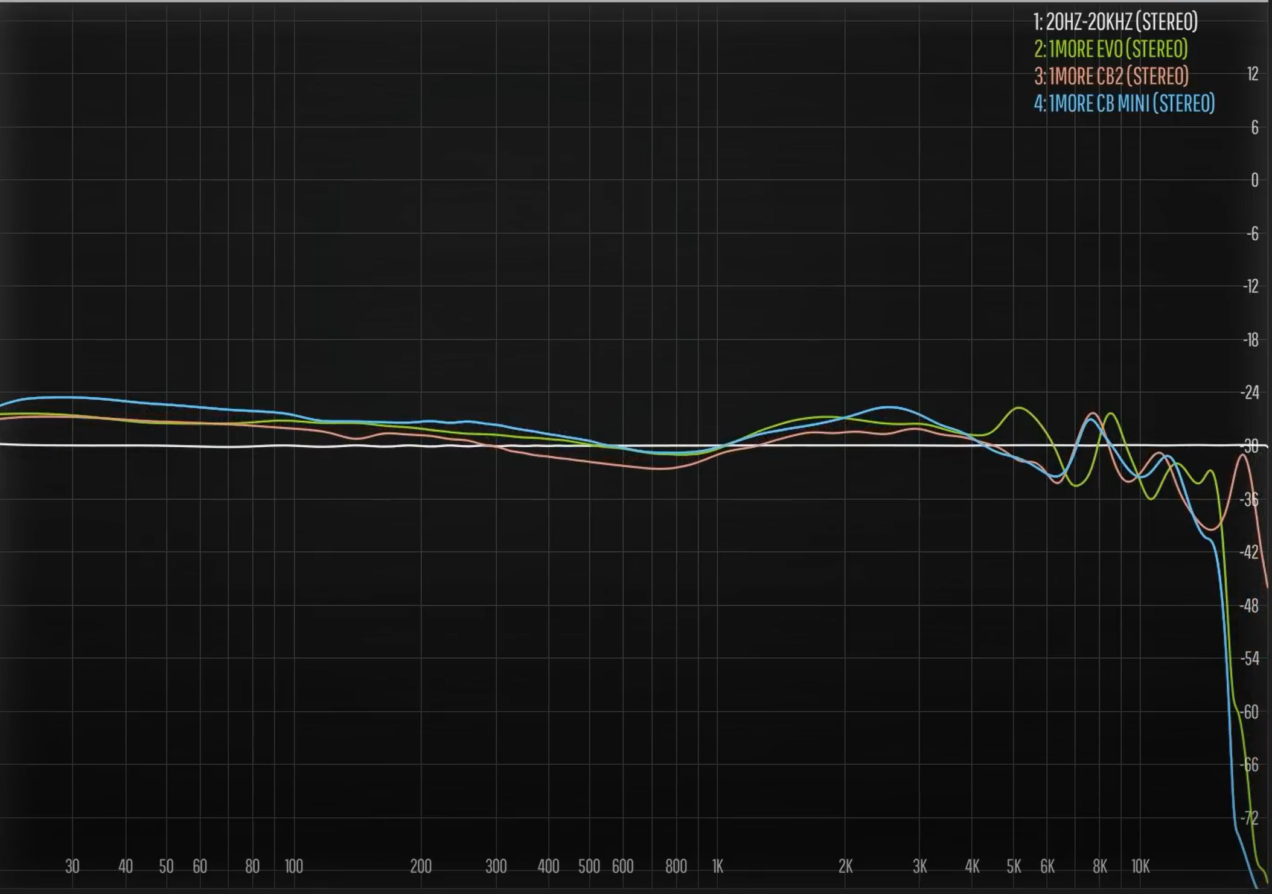Click the 20HZ-20KHZ (STEREO) legend entry
Screen dimensions: 1272x894
click(x=1115, y=22)
